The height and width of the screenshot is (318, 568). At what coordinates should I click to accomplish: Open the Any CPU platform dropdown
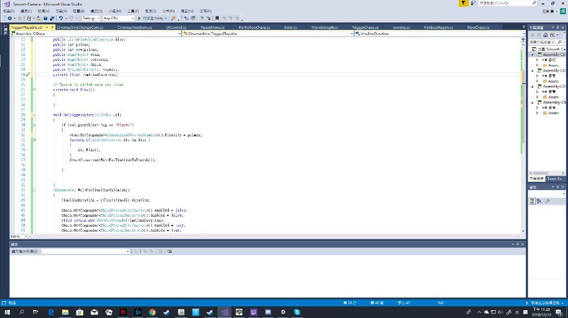pos(118,18)
